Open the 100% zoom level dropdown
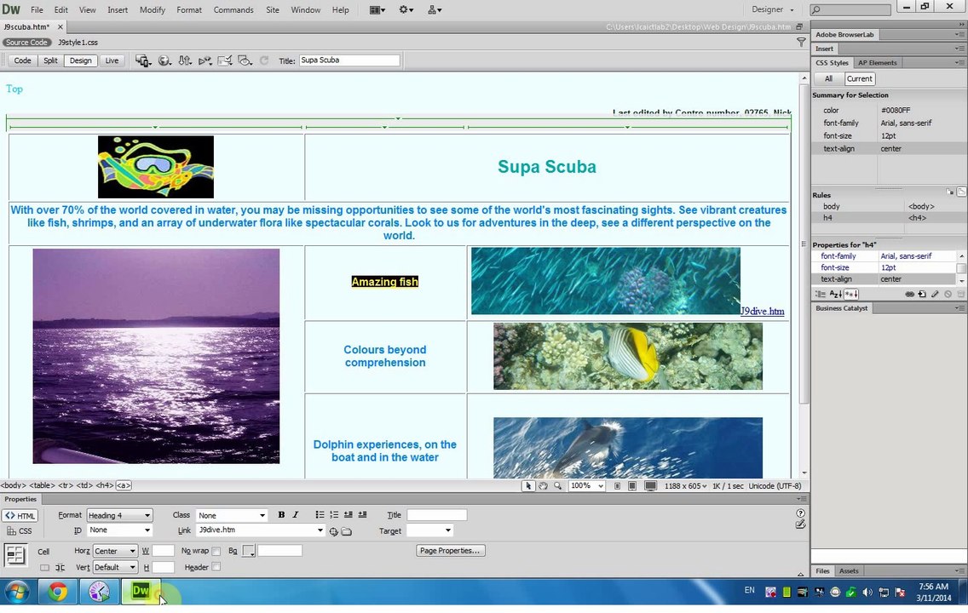Screen dimensions: 968x613 pos(586,486)
